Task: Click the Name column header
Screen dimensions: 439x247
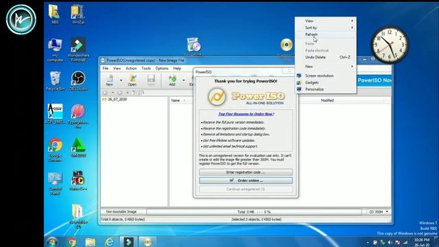Action: 176,100
